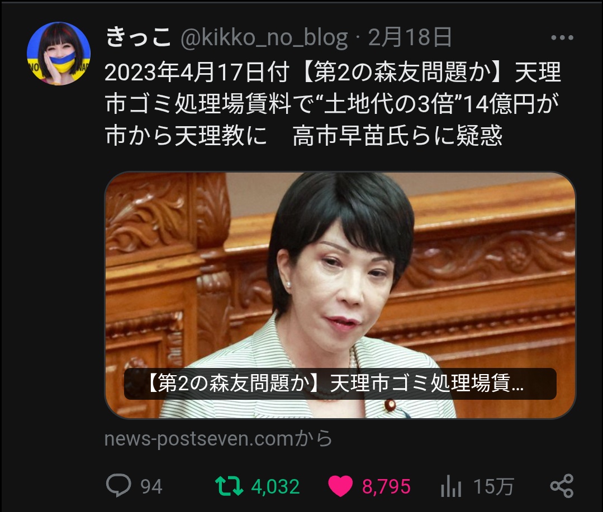Viewport: 603px width, 512px height.
Task: Click the display name きっこ
Action: [138, 37]
